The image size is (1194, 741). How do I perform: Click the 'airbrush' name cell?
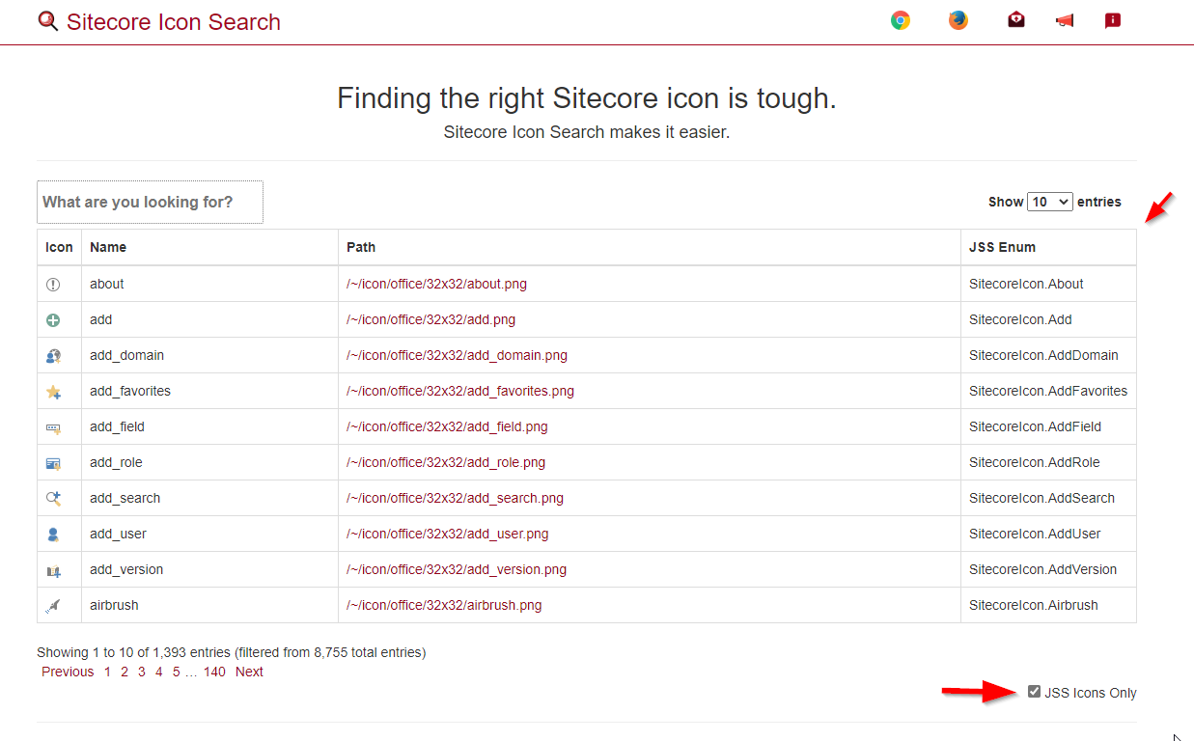[x=209, y=605]
